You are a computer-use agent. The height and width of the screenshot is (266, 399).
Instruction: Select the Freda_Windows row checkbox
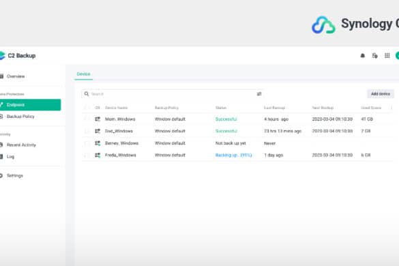tap(87, 155)
